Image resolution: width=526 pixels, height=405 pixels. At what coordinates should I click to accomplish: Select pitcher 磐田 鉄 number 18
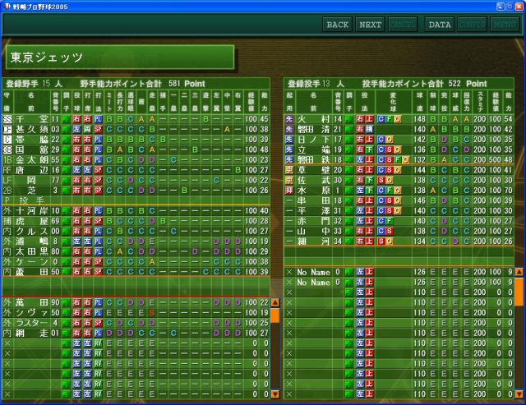point(399,160)
